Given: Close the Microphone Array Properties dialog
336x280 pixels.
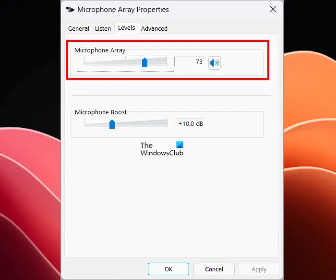Looking at the screenshot, I should (x=273, y=9).
